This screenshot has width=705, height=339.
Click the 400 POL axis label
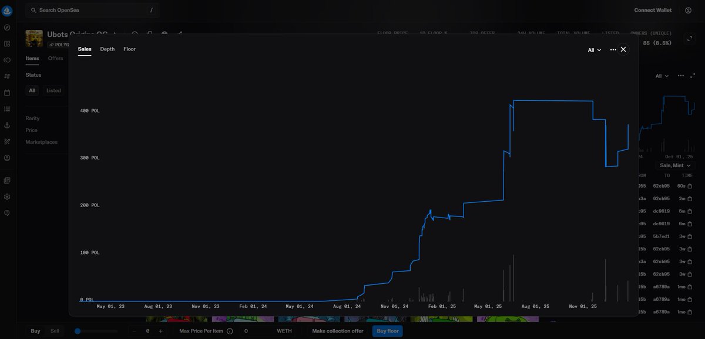90,111
